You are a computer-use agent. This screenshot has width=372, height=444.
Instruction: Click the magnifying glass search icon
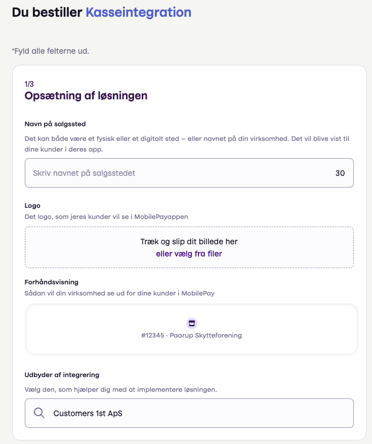pos(39,413)
